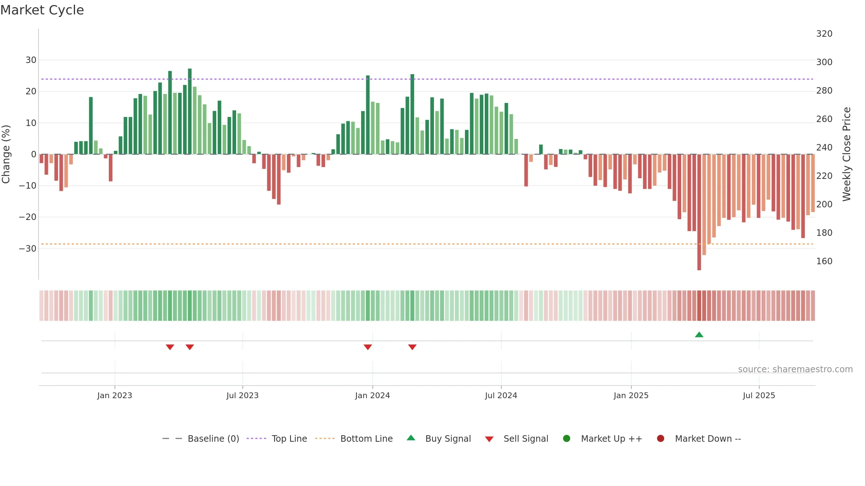
Task: Click the 'source: sharemaestro.com' text
Action: pos(795,369)
